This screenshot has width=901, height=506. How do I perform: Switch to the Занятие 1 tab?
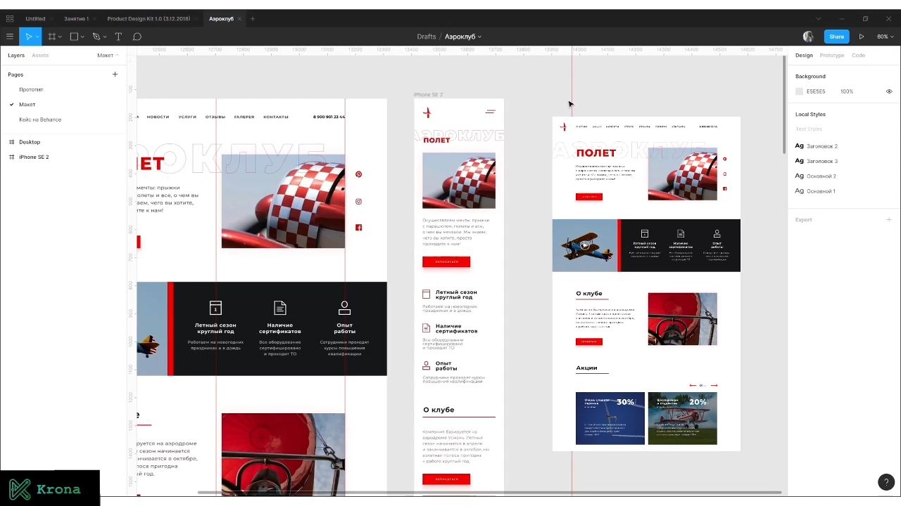(x=76, y=19)
